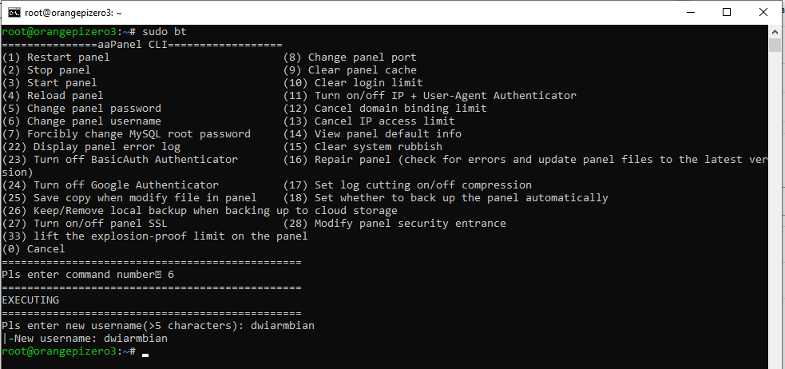Click the terminal icon in the title bar

tap(14, 12)
